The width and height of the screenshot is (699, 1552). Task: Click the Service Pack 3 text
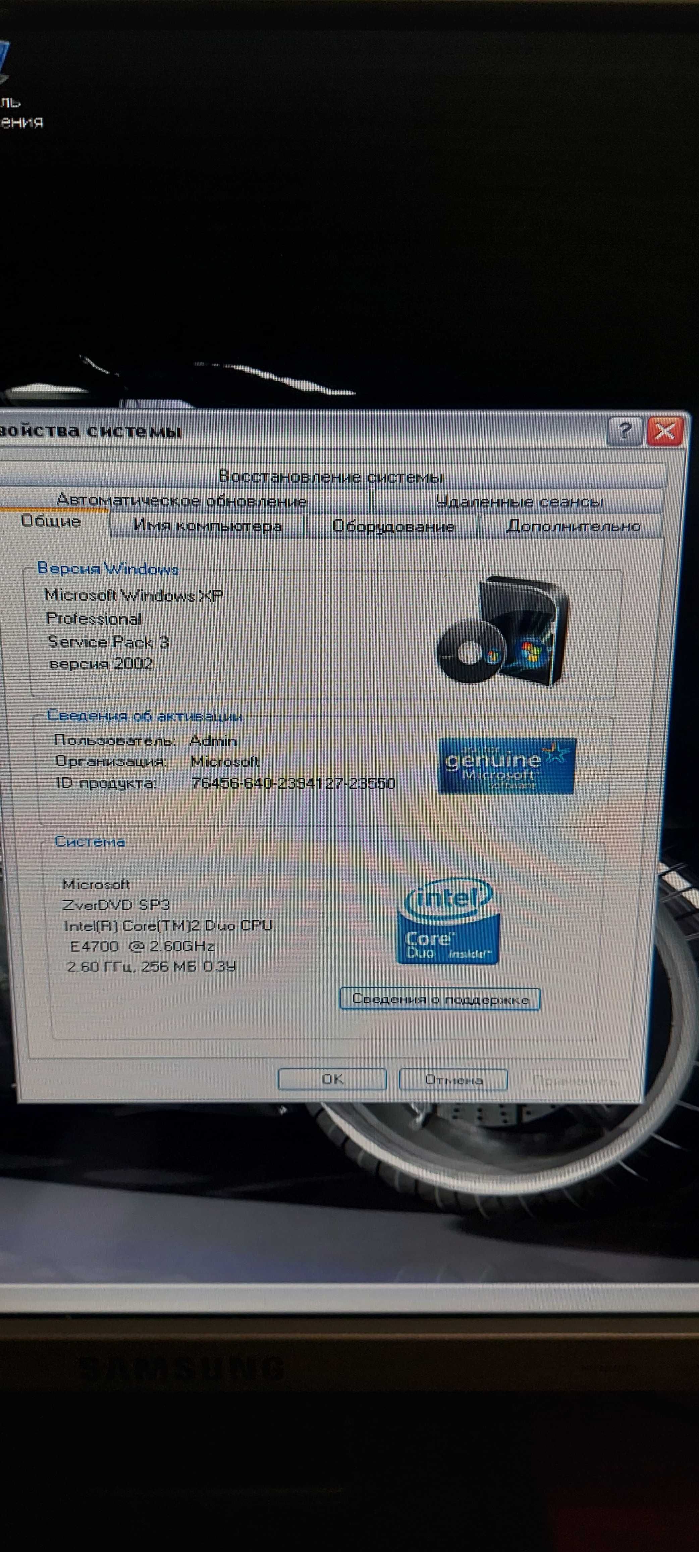[108, 642]
